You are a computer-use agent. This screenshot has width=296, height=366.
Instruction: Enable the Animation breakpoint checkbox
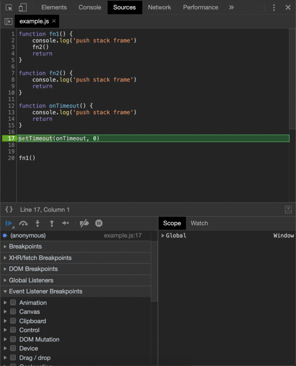coord(13,303)
